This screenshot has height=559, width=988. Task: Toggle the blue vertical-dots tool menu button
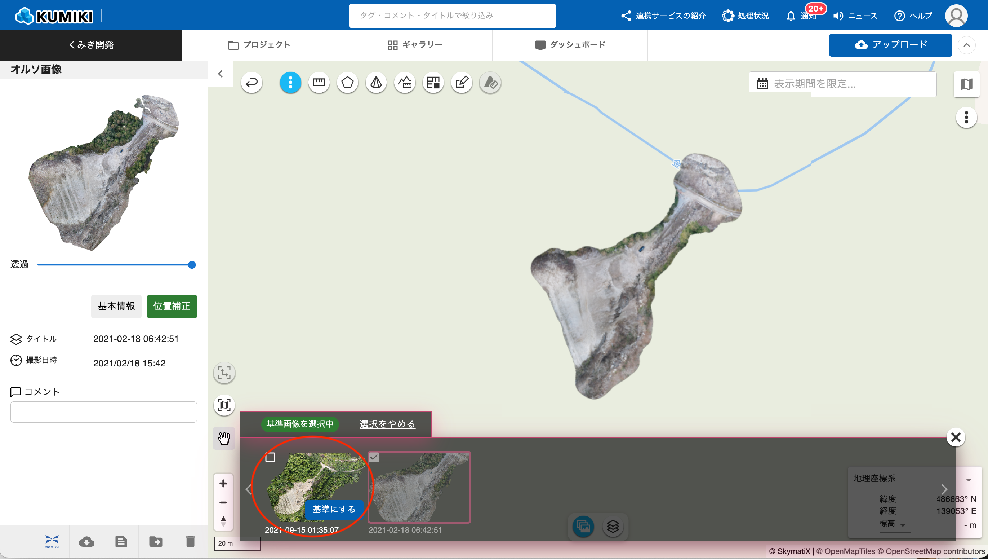[290, 83]
